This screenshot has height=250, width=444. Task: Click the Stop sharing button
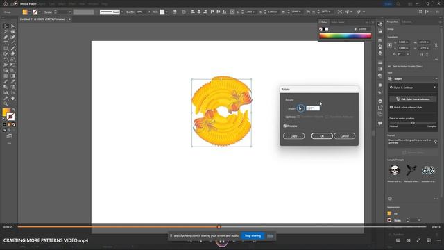(x=253, y=236)
